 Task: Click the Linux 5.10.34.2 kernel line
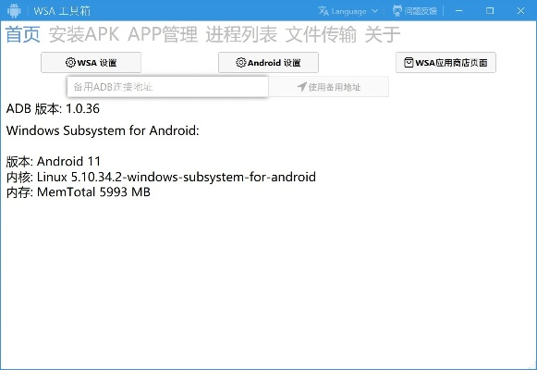[x=161, y=177]
